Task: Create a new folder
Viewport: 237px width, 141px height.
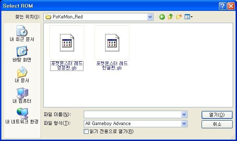Action: 179,17
